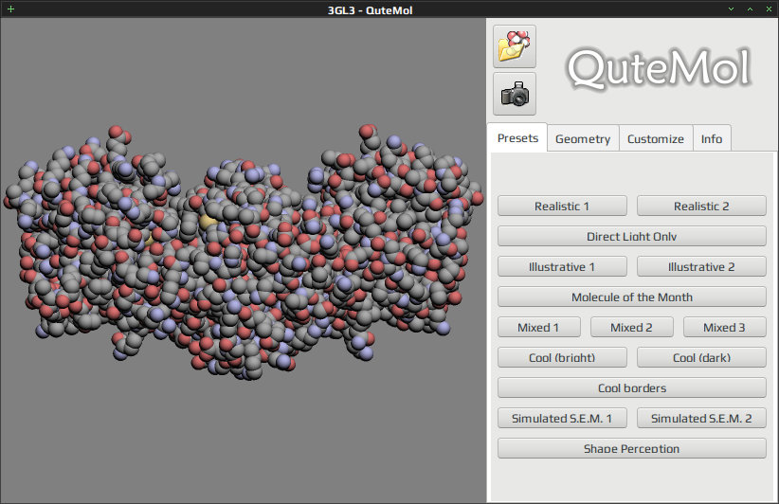Apply the Illustrative 2 preset
Screen dimensions: 779x504
click(x=701, y=266)
